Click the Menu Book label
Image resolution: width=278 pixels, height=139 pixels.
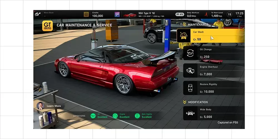pyautogui.click(x=49, y=13)
